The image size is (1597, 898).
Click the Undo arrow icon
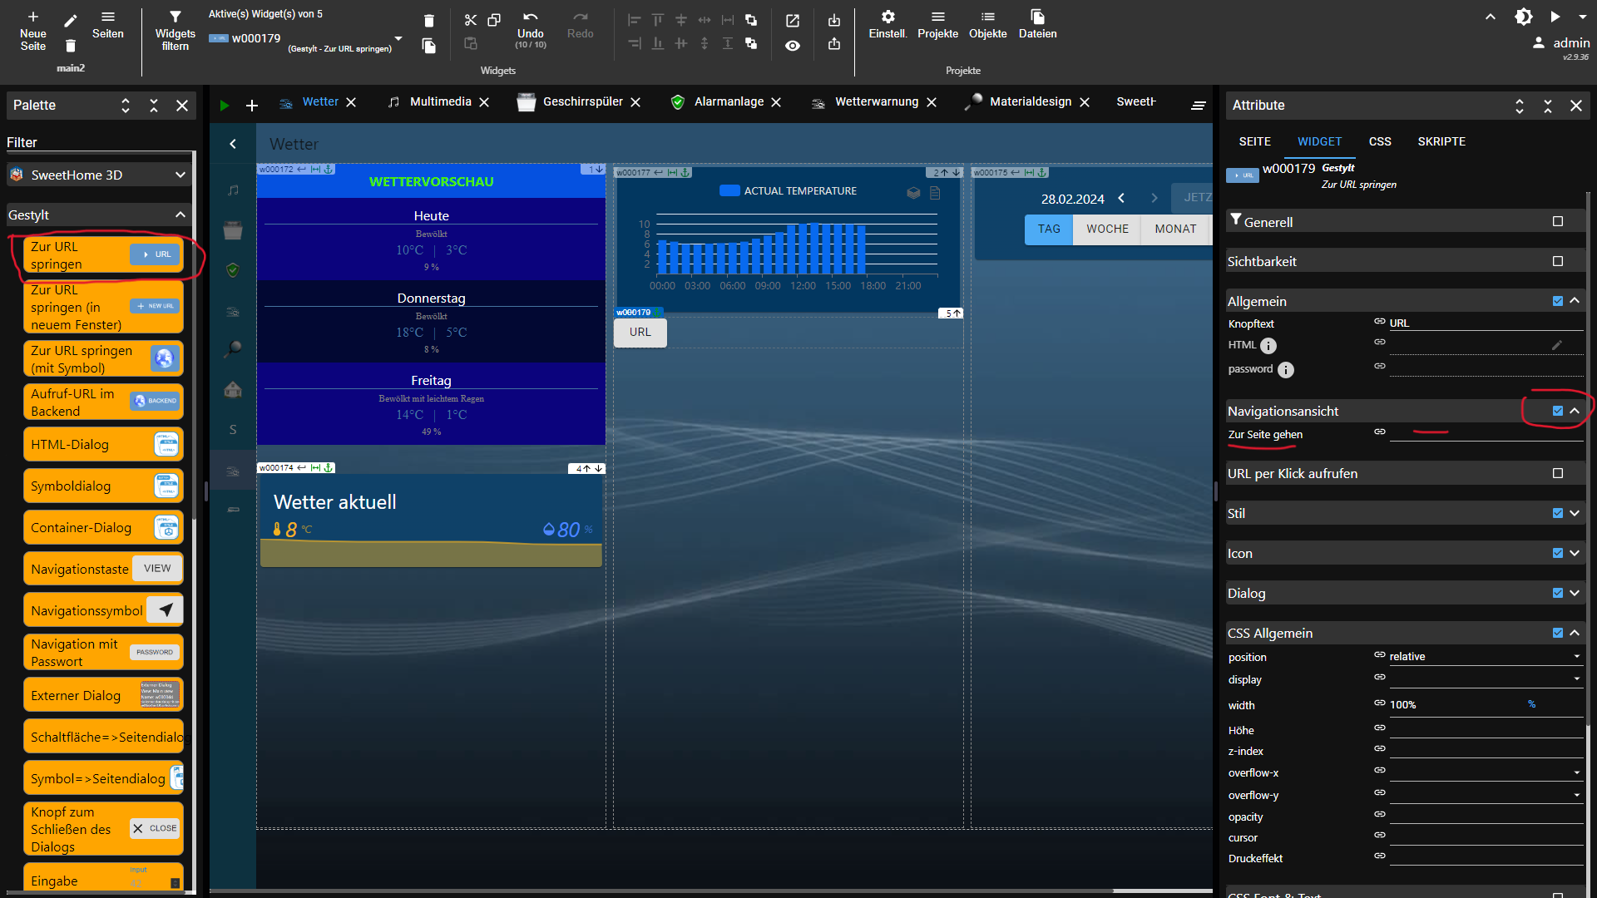(x=530, y=17)
